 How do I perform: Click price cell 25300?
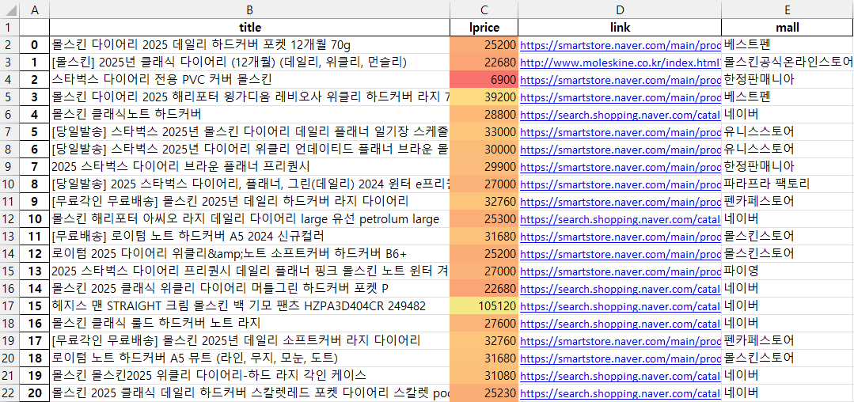tap(484, 219)
